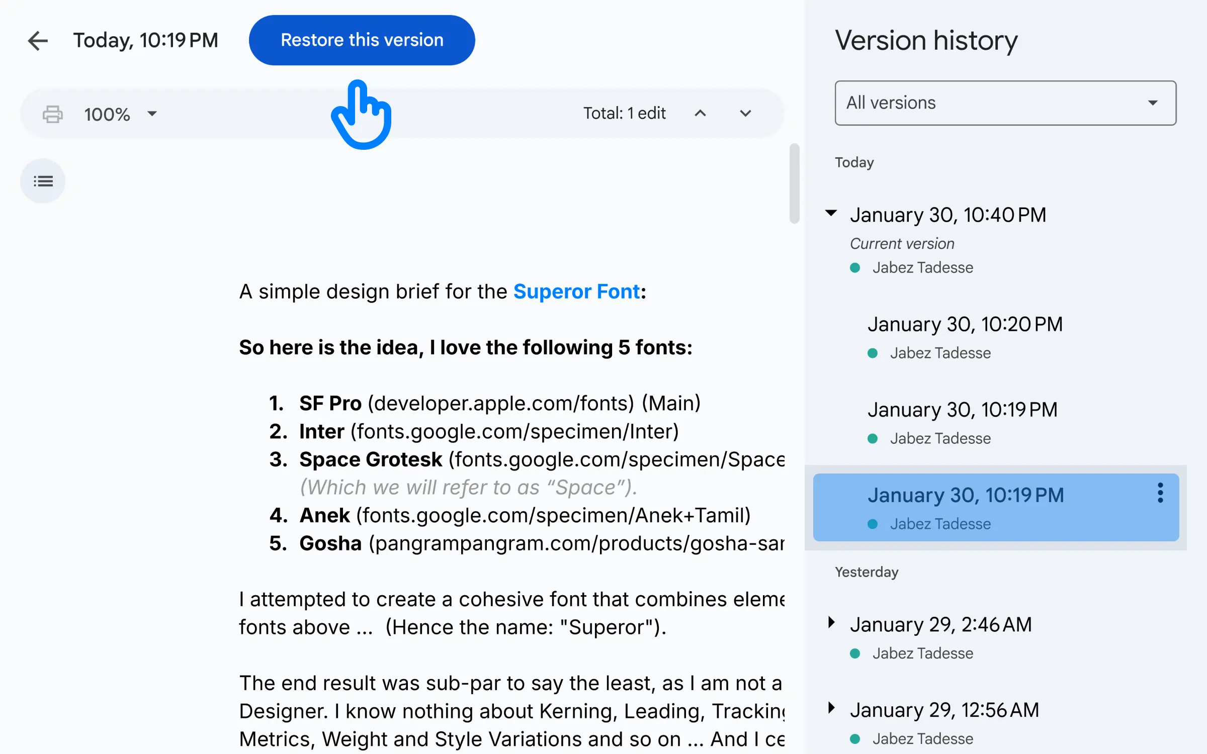Select the current January 30 10:40 PM version
The width and height of the screenshot is (1207, 754).
click(x=948, y=215)
